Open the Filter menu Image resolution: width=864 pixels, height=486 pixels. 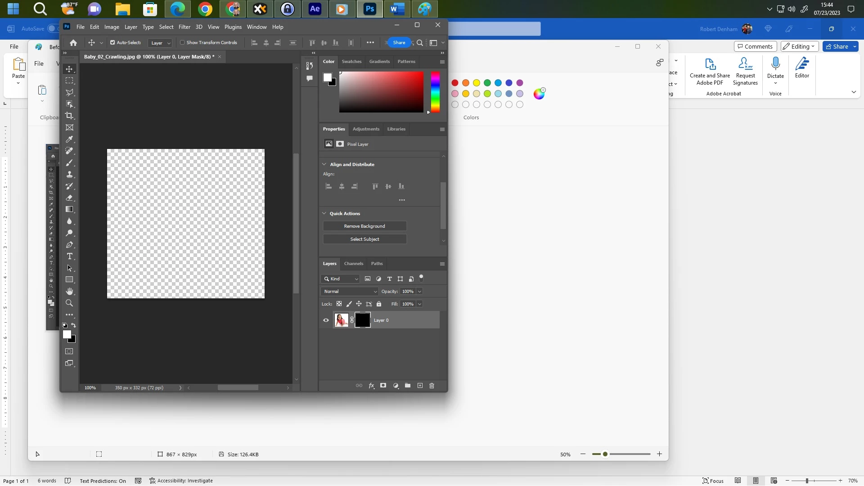pyautogui.click(x=184, y=27)
